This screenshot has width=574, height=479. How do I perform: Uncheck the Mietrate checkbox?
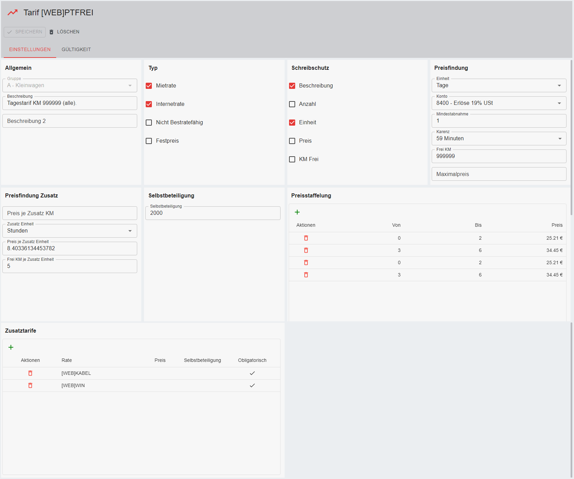tap(149, 86)
